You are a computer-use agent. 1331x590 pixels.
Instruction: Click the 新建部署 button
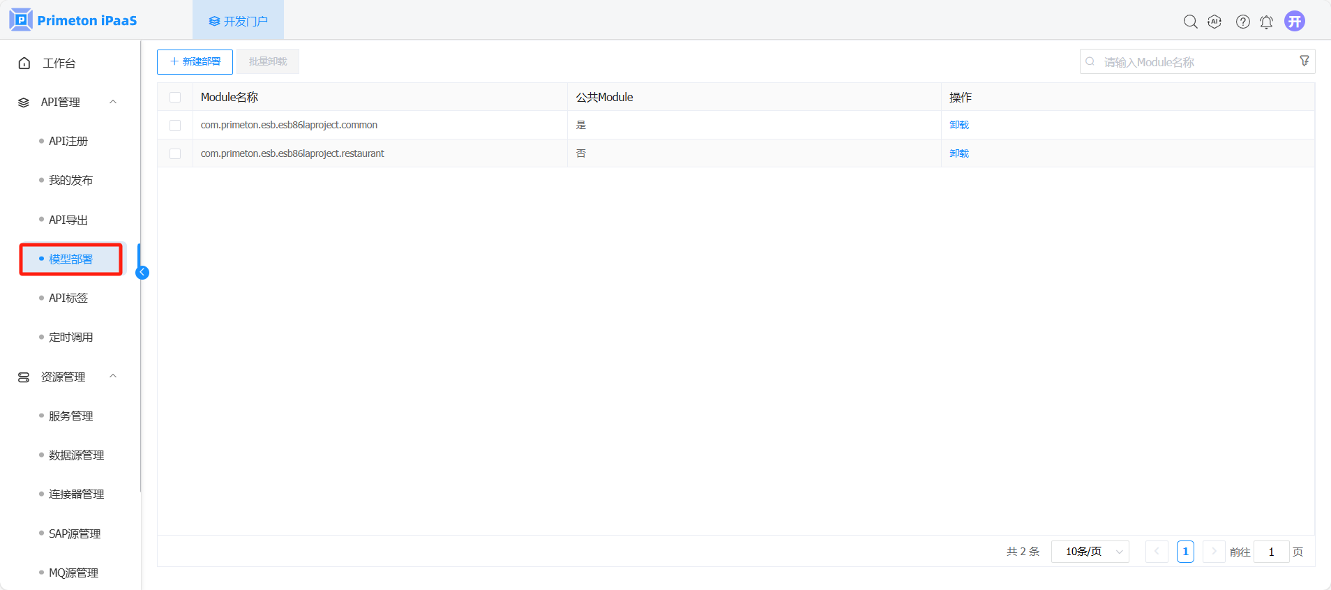tap(195, 61)
